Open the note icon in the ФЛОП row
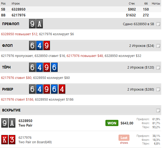Screen dimensions: 162x148 [x=158, y=46]
